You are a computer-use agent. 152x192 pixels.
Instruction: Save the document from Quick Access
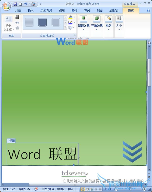(15, 4)
